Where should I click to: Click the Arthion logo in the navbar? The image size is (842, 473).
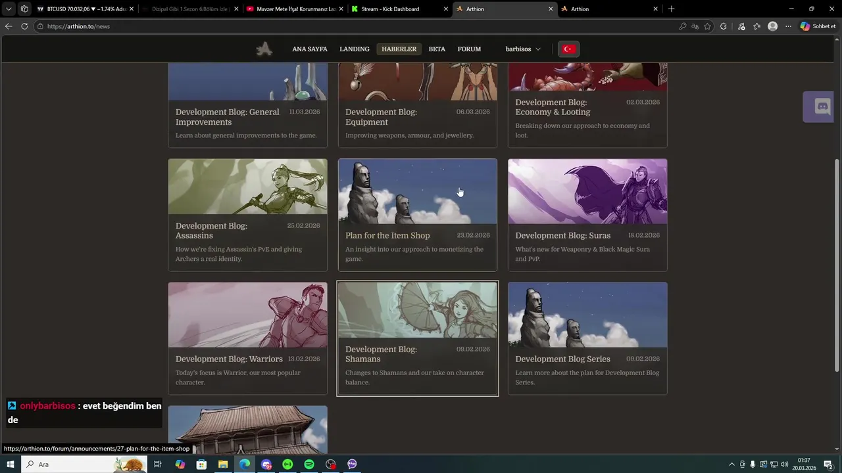point(264,49)
